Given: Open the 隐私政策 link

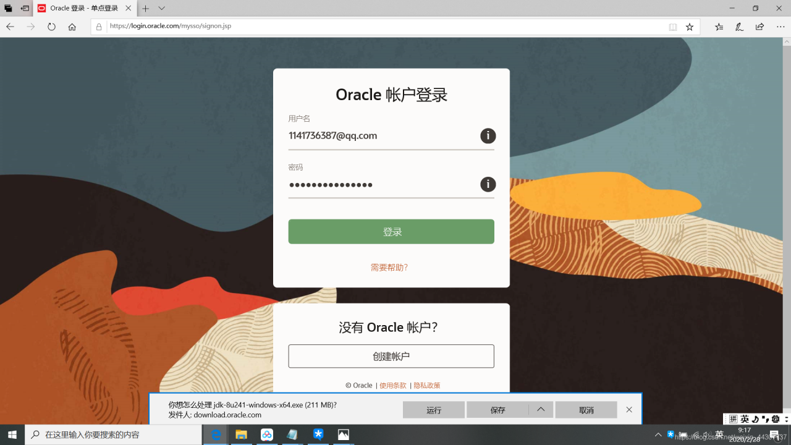Looking at the screenshot, I should click(x=427, y=386).
